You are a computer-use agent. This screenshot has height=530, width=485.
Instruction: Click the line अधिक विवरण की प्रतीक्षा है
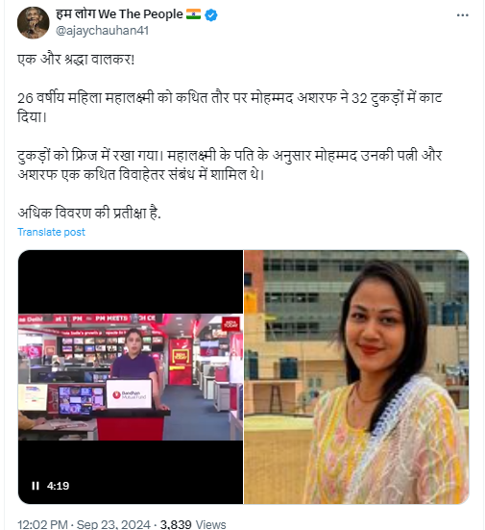[x=89, y=213]
